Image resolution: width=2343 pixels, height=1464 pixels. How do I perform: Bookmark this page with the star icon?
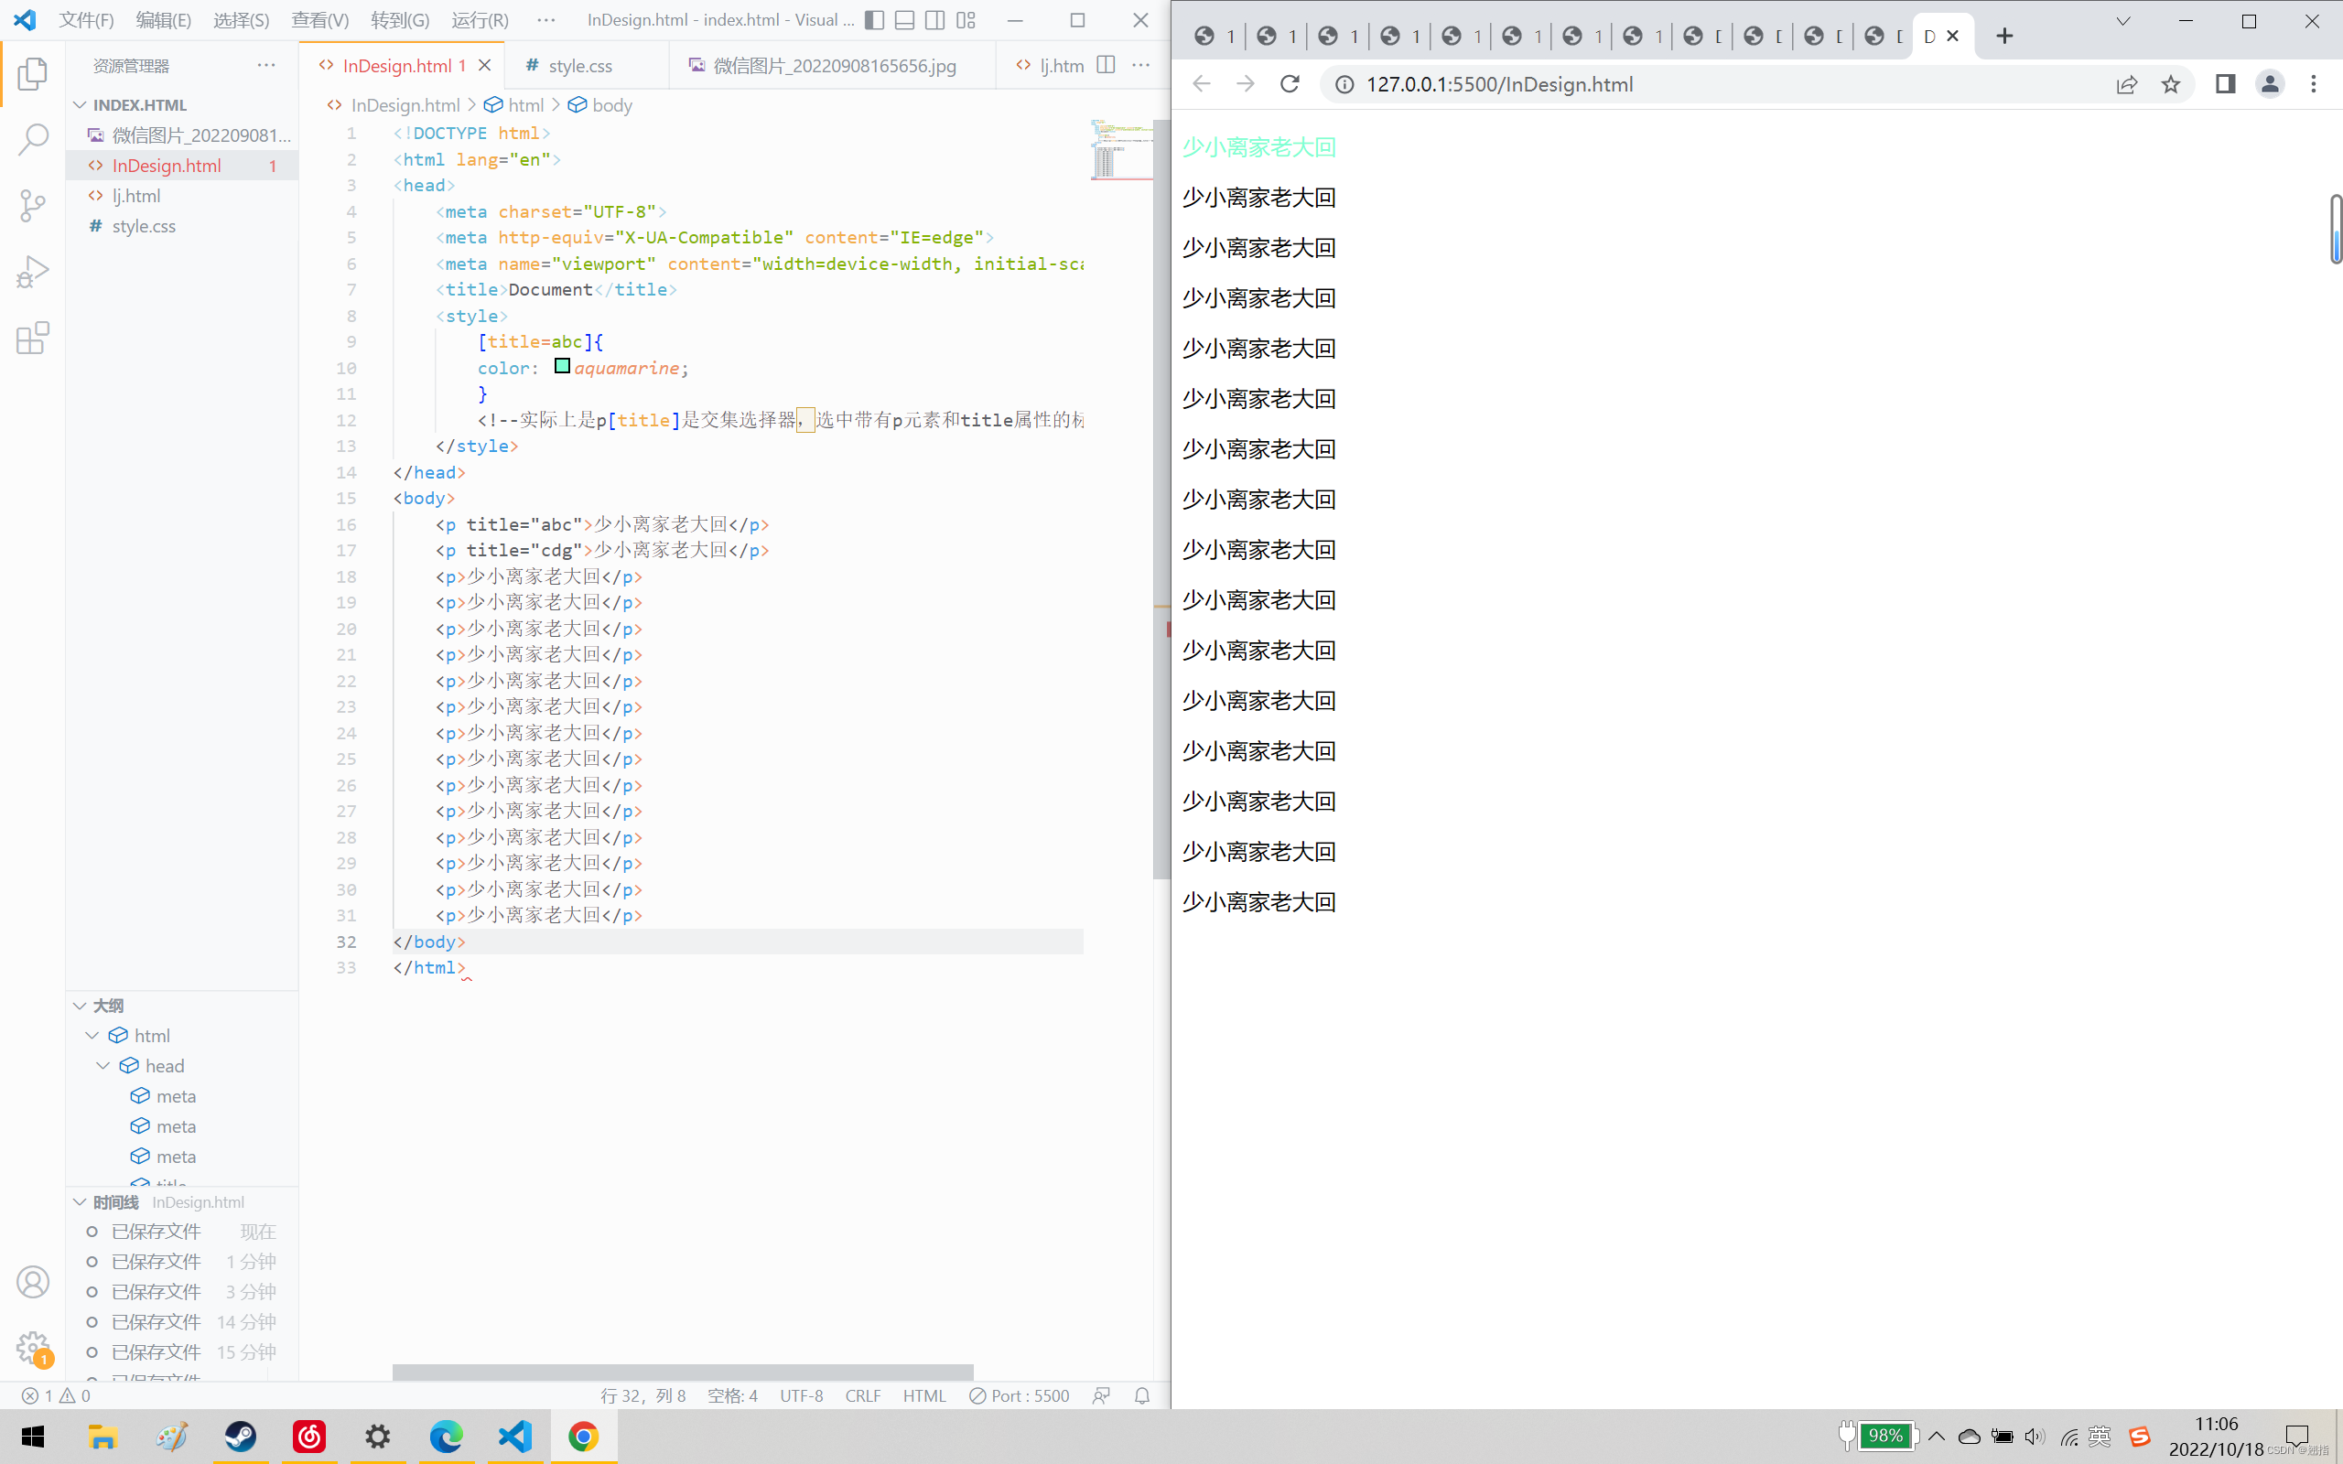coord(2171,84)
